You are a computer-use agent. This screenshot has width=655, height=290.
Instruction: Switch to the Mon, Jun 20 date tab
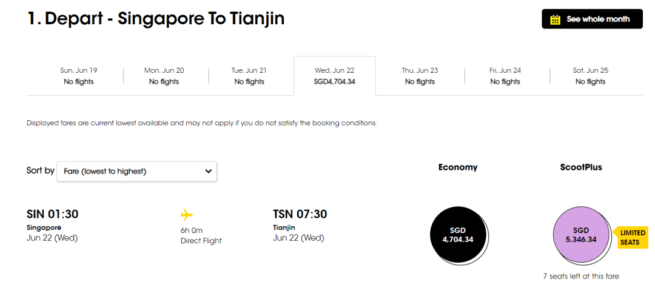coord(164,76)
